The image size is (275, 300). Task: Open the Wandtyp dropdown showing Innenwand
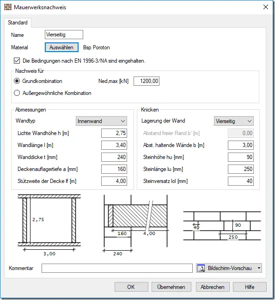[x=101, y=121]
